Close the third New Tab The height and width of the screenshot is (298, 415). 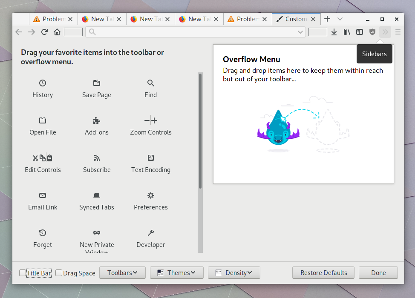[x=216, y=19]
